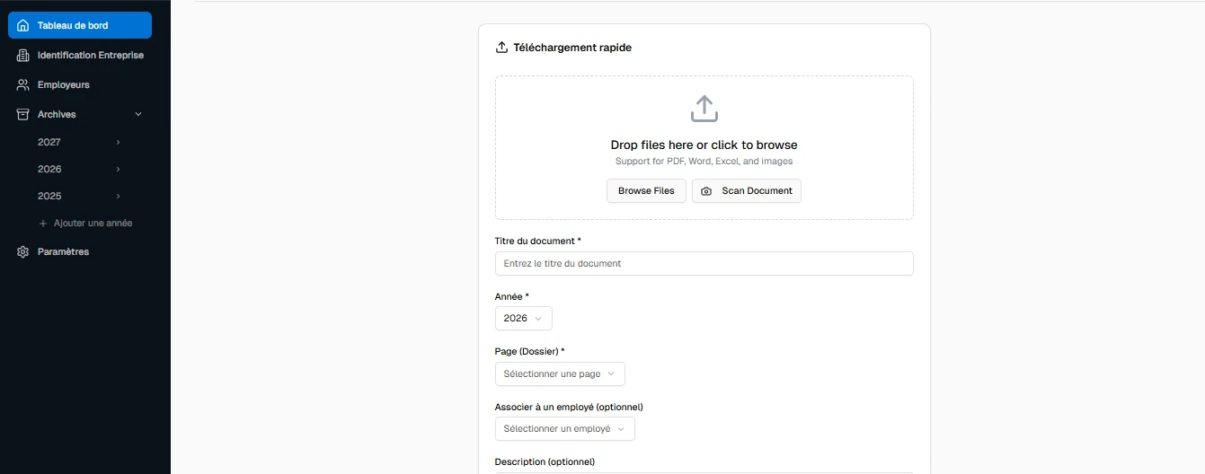Viewport: 1205px width, 474px height.
Task: Click the home icon beside Tableau de bord
Action: click(x=23, y=25)
